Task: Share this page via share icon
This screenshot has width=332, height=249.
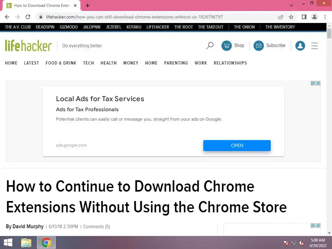Action: coord(281,17)
